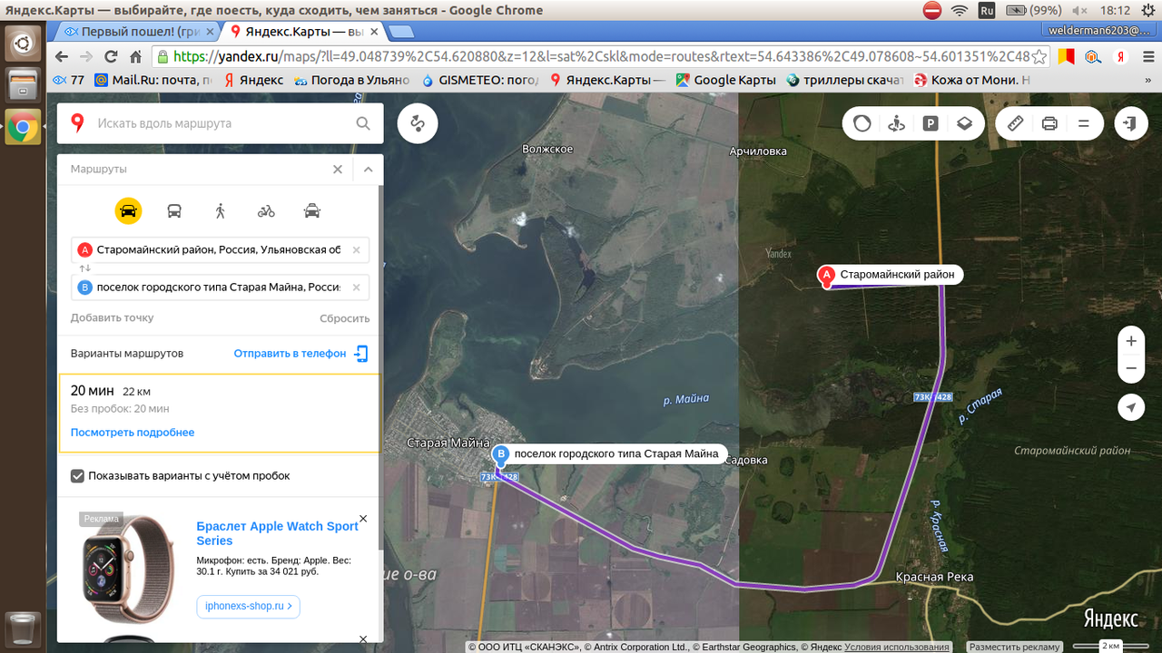Open Кожа от Мони bookmark
The image size is (1162, 653).
[972, 80]
